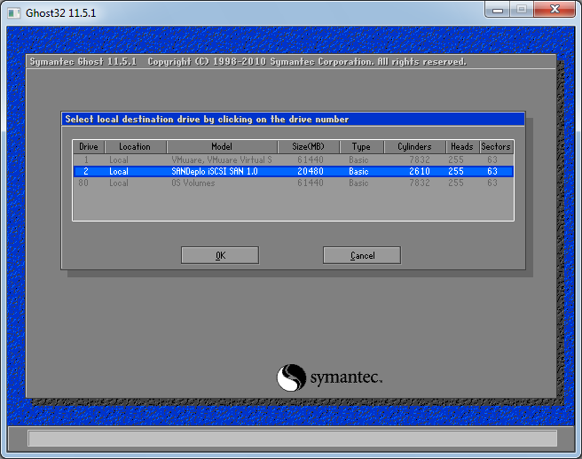
Task: Click the Drive column header
Action: [x=89, y=147]
